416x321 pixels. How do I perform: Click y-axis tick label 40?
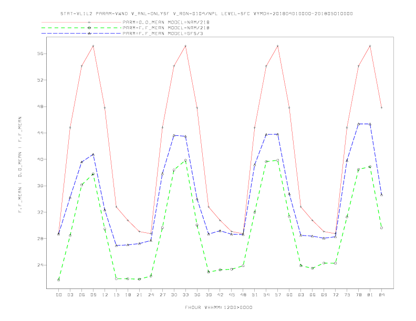click(40, 159)
